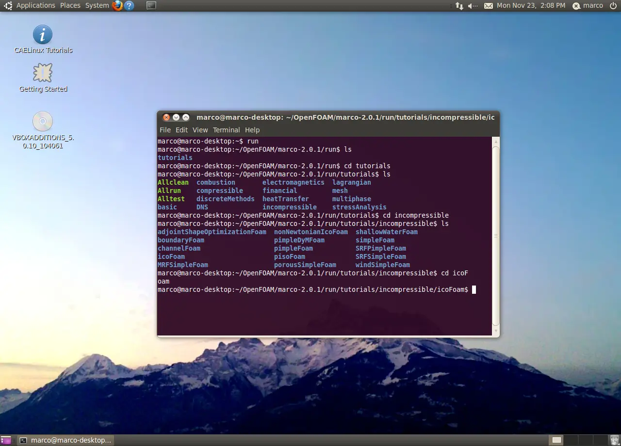
Task: Launch a terminal from the top panel icon
Action: (151, 5)
